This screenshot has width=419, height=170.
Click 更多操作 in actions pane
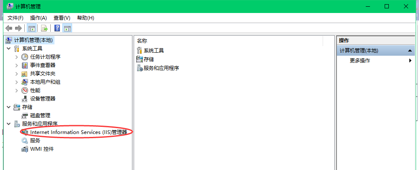pos(360,61)
